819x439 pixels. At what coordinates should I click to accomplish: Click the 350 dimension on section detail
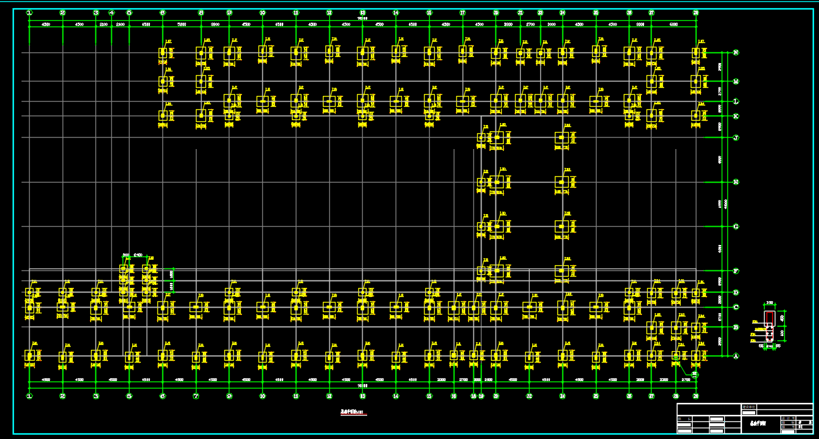pyautogui.click(x=769, y=303)
